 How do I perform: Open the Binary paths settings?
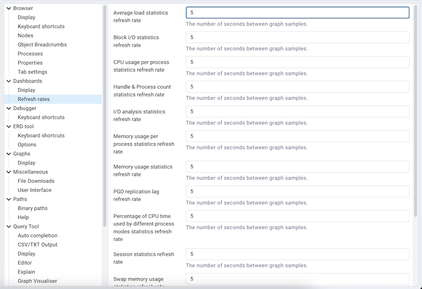[32, 208]
